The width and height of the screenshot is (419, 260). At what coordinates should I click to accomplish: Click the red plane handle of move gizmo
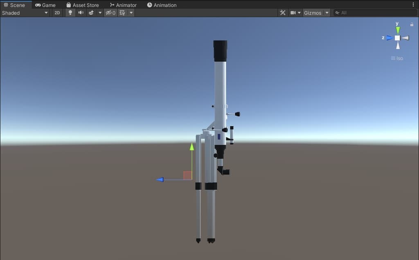coord(187,175)
